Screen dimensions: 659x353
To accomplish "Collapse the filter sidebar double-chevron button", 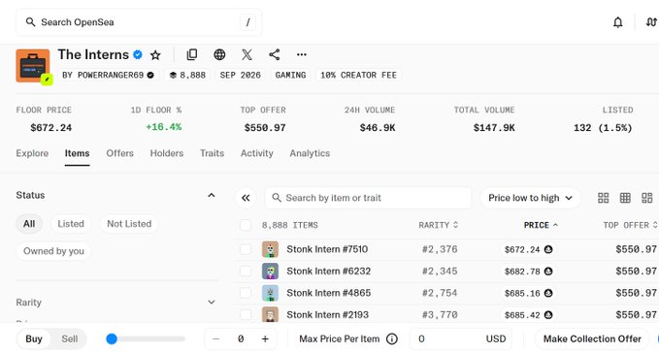I will (x=246, y=198).
